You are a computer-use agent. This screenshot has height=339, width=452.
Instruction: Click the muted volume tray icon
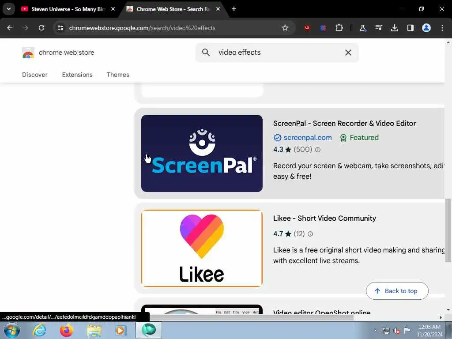pyautogui.click(x=397, y=331)
